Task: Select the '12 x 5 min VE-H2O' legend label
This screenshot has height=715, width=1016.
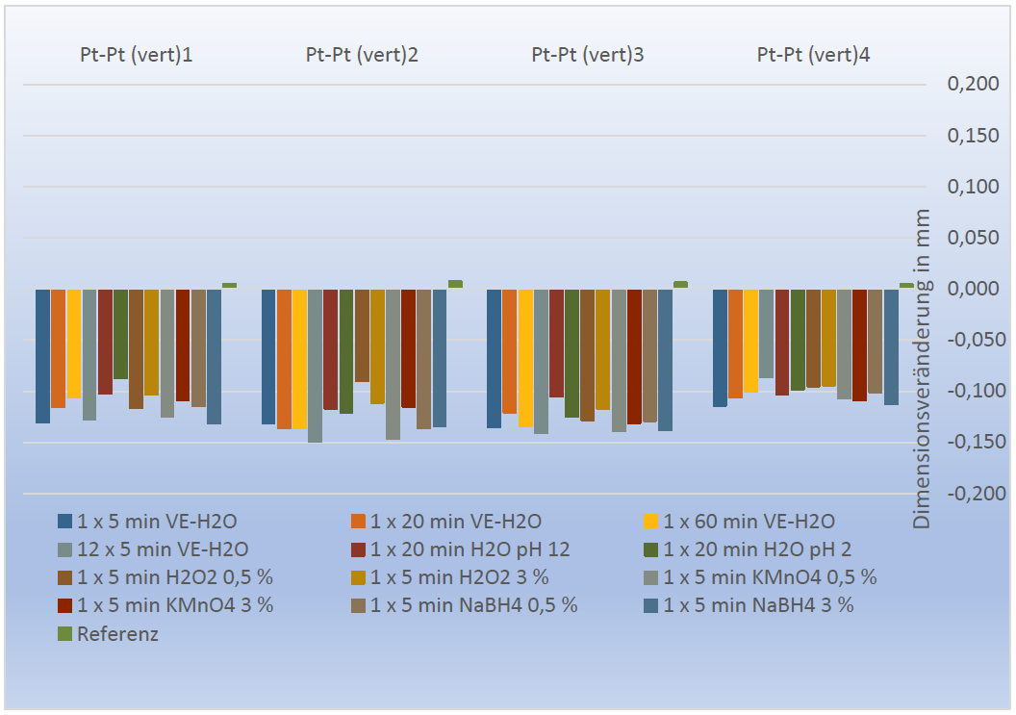Action: point(163,549)
